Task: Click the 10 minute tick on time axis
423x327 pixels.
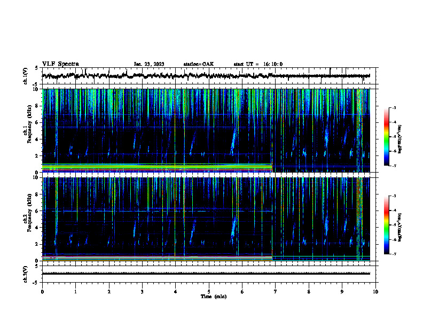Action: pyautogui.click(x=375, y=292)
